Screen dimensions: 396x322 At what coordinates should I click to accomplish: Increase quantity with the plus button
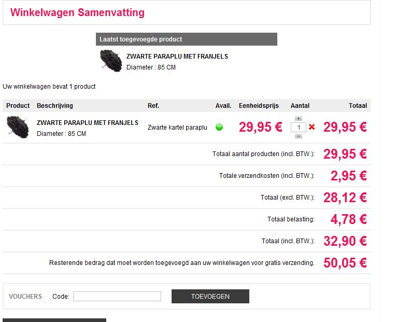point(298,118)
